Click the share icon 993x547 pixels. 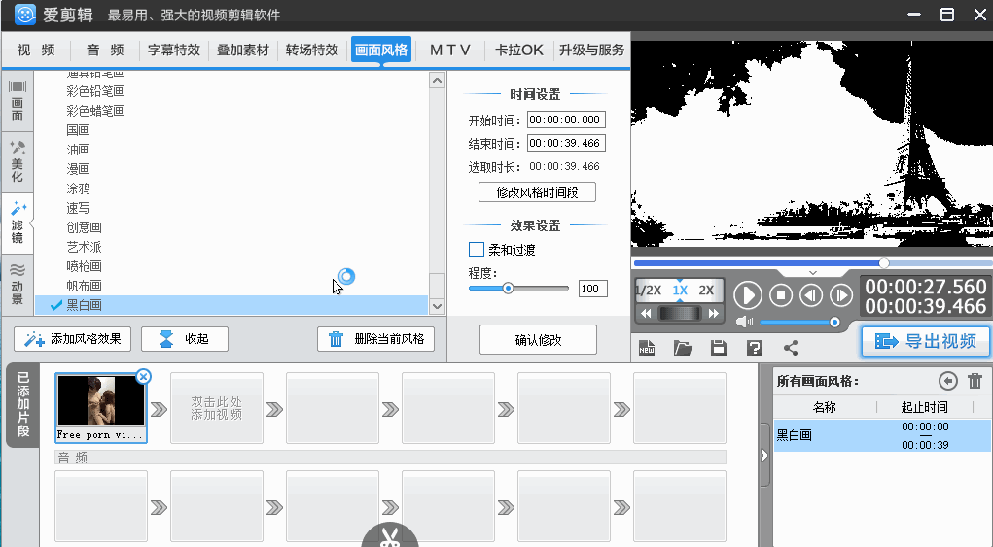point(791,348)
